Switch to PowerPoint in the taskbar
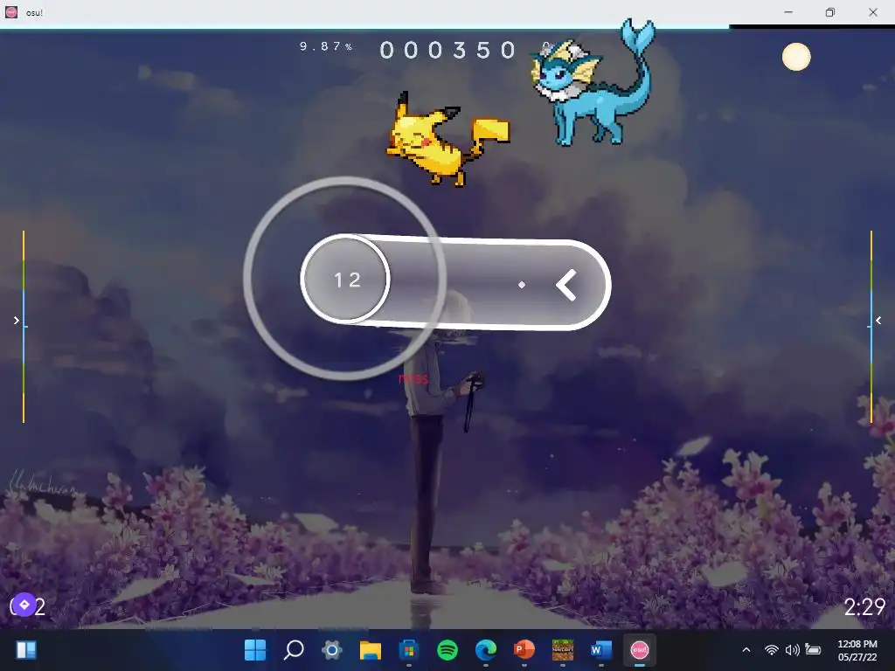 524,649
